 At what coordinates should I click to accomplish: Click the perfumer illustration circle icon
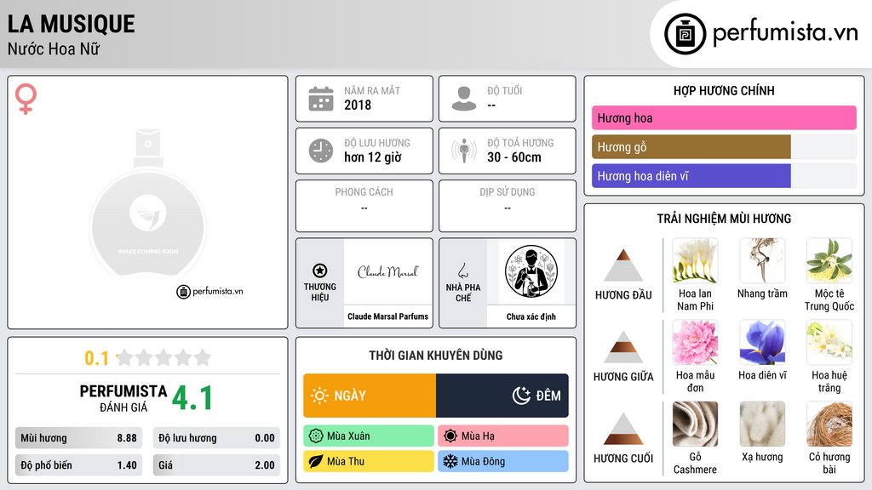(x=531, y=271)
